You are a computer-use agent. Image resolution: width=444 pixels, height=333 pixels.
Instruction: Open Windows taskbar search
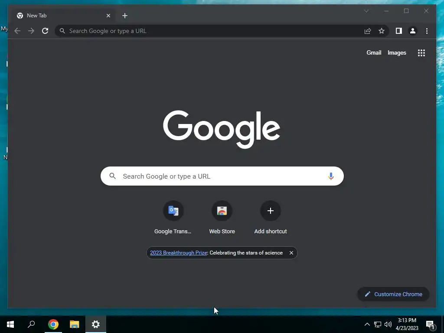point(31,324)
